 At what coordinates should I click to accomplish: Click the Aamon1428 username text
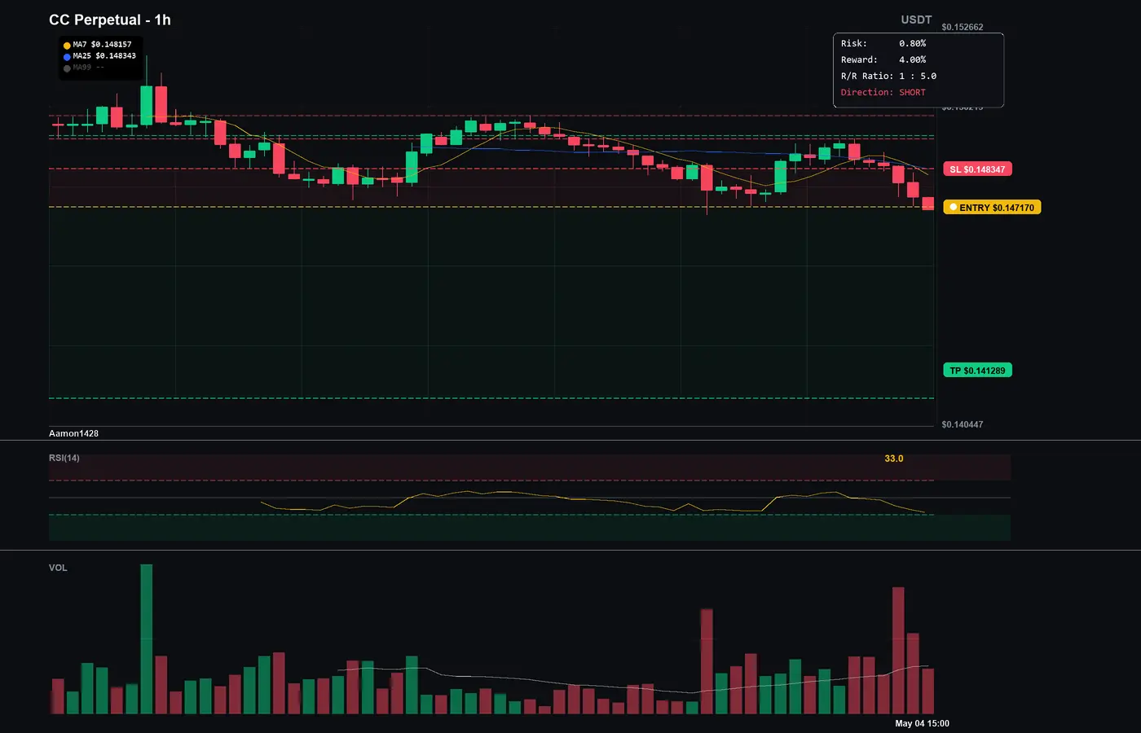click(x=73, y=433)
